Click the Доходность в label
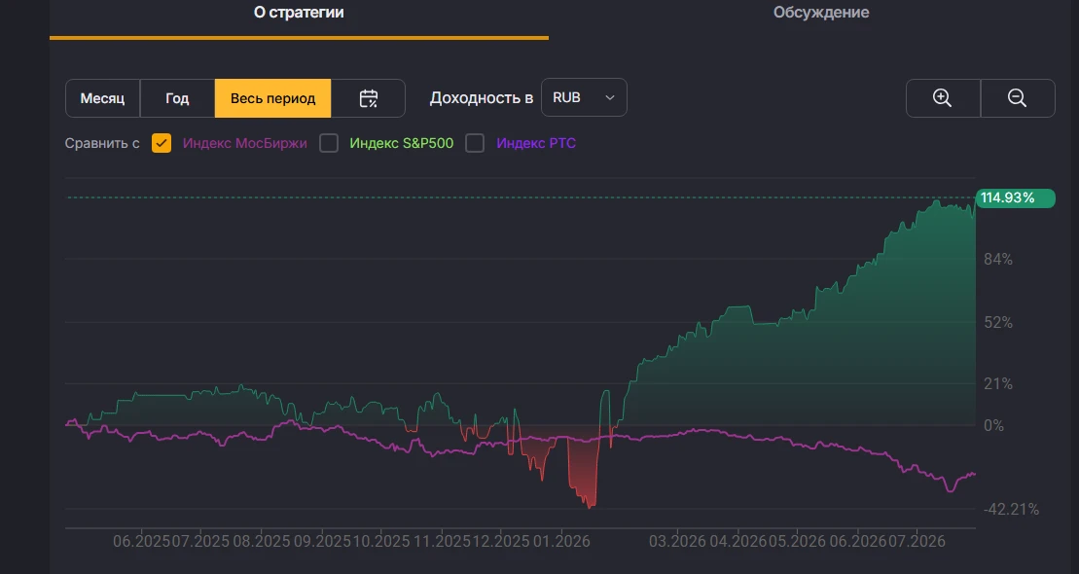Image resolution: width=1079 pixels, height=574 pixels. [481, 98]
